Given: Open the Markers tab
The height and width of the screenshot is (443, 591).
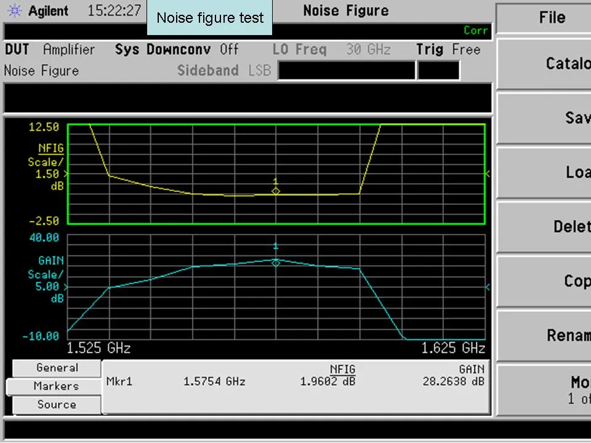Looking at the screenshot, I should 55,386.
